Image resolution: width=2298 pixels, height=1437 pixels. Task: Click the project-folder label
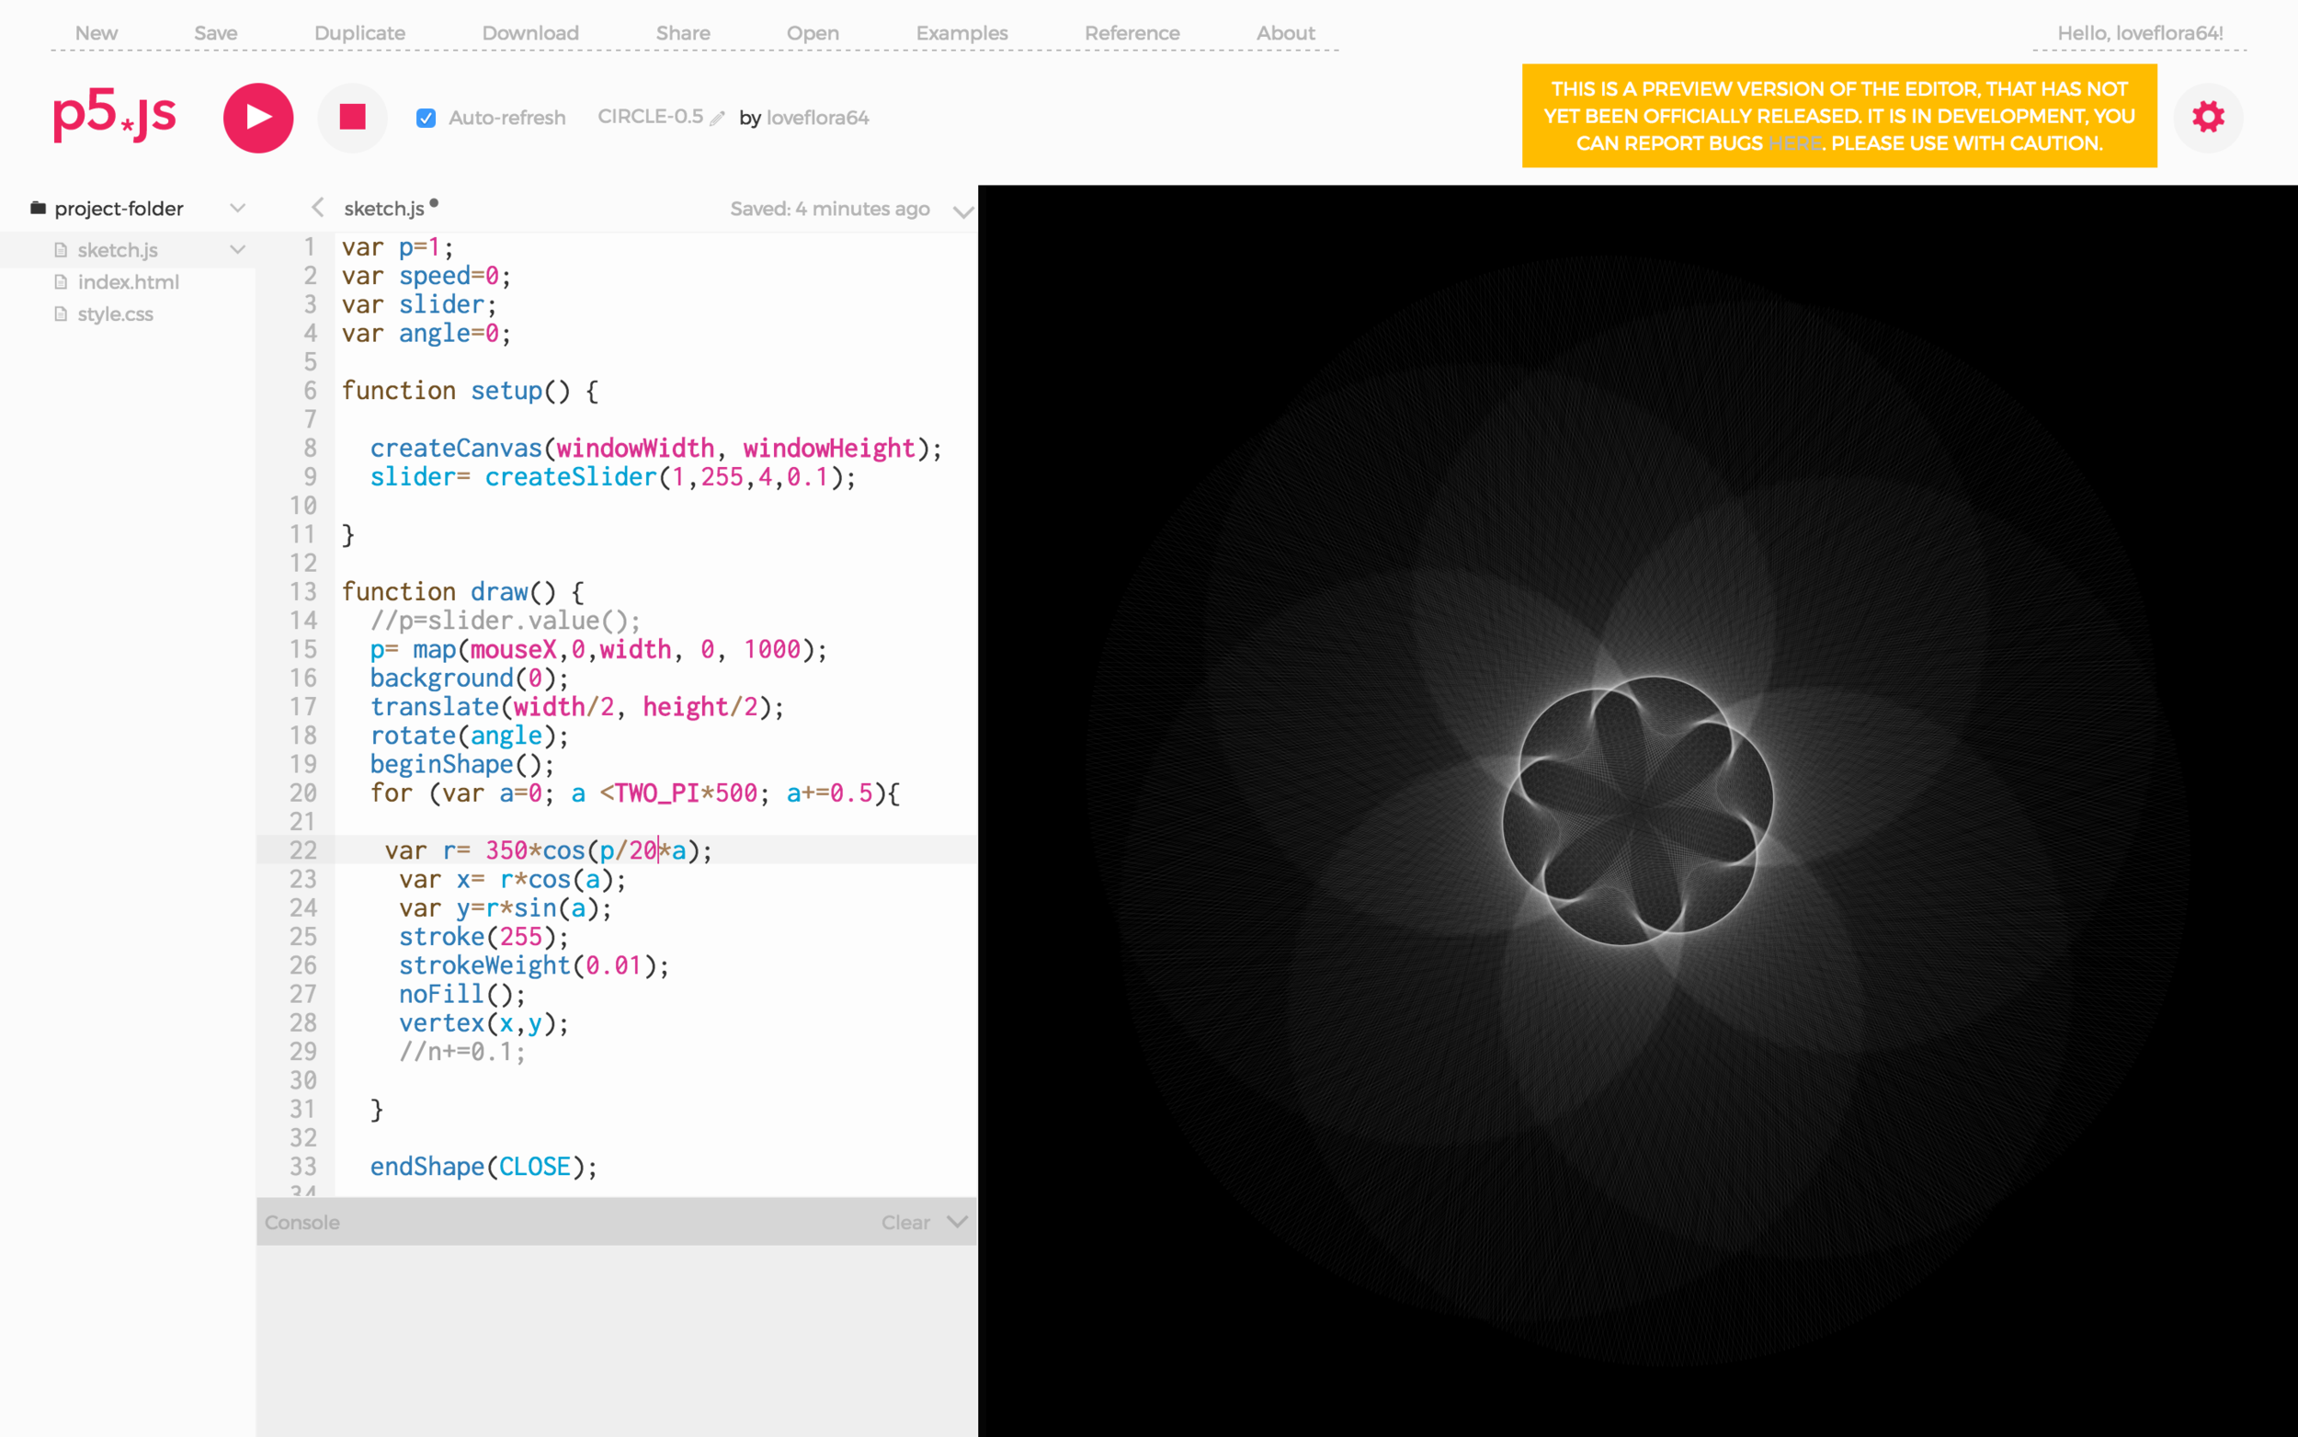point(119,208)
